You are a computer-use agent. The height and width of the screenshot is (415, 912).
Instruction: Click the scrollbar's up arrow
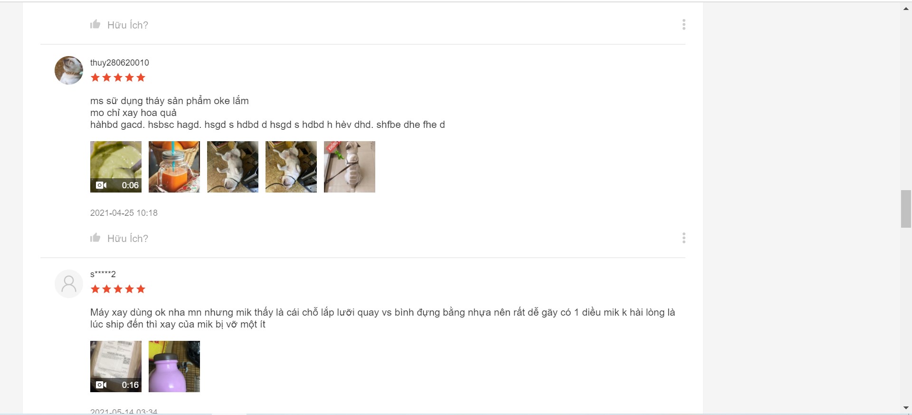(x=906, y=9)
